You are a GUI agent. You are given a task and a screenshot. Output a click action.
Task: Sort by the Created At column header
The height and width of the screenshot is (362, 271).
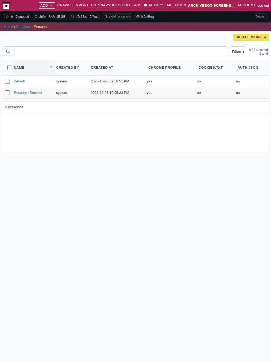pos(102,68)
